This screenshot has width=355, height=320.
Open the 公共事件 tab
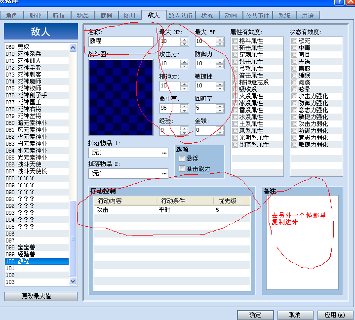tap(257, 16)
